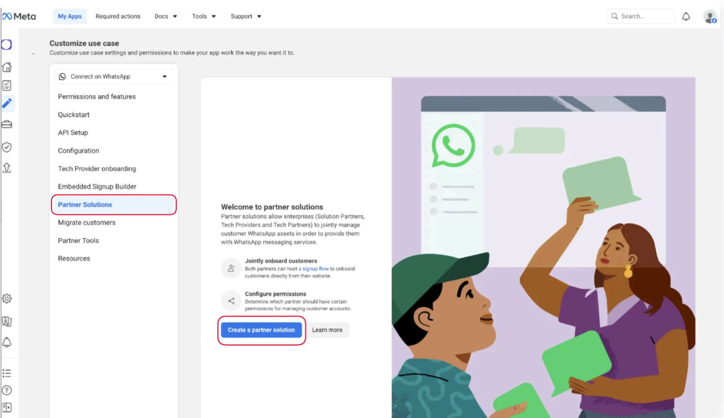Viewport: 724px width, 418px height.
Task: Open Required actions in the top bar
Action: (x=118, y=16)
